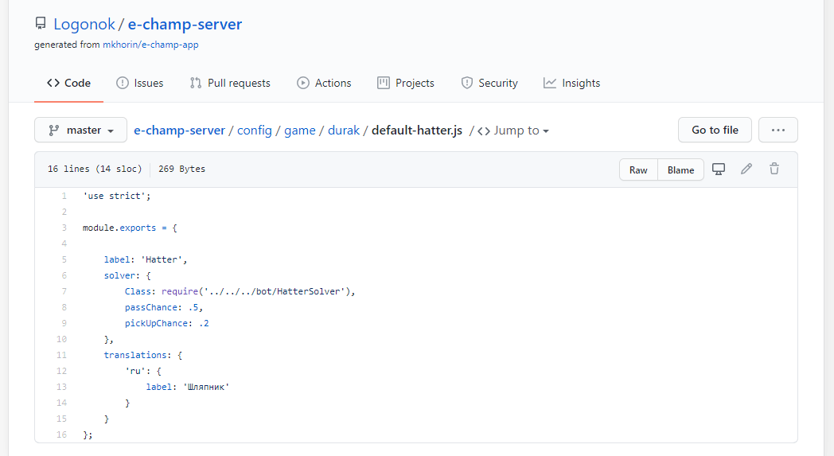Click the Go to file button

coord(715,130)
